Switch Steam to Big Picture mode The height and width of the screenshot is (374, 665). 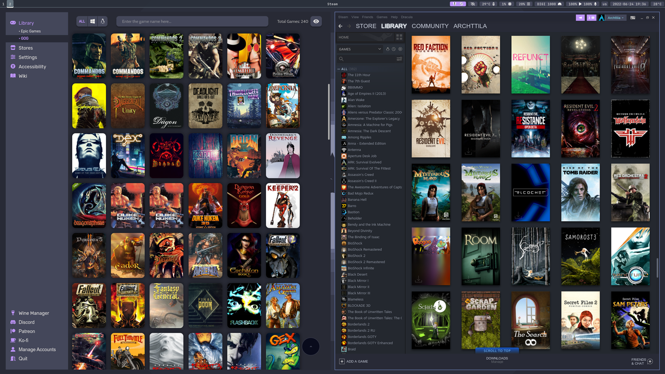click(x=633, y=18)
